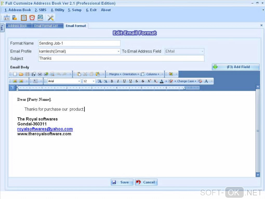Open the font color dropdown arrow
The image size is (265, 199).
(x=166, y=81)
